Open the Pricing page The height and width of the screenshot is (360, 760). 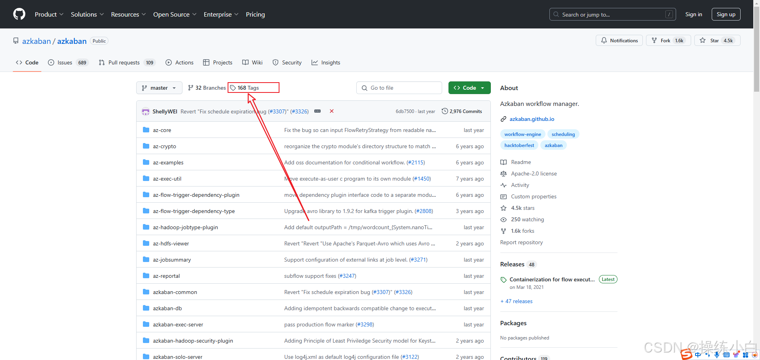pyautogui.click(x=255, y=14)
